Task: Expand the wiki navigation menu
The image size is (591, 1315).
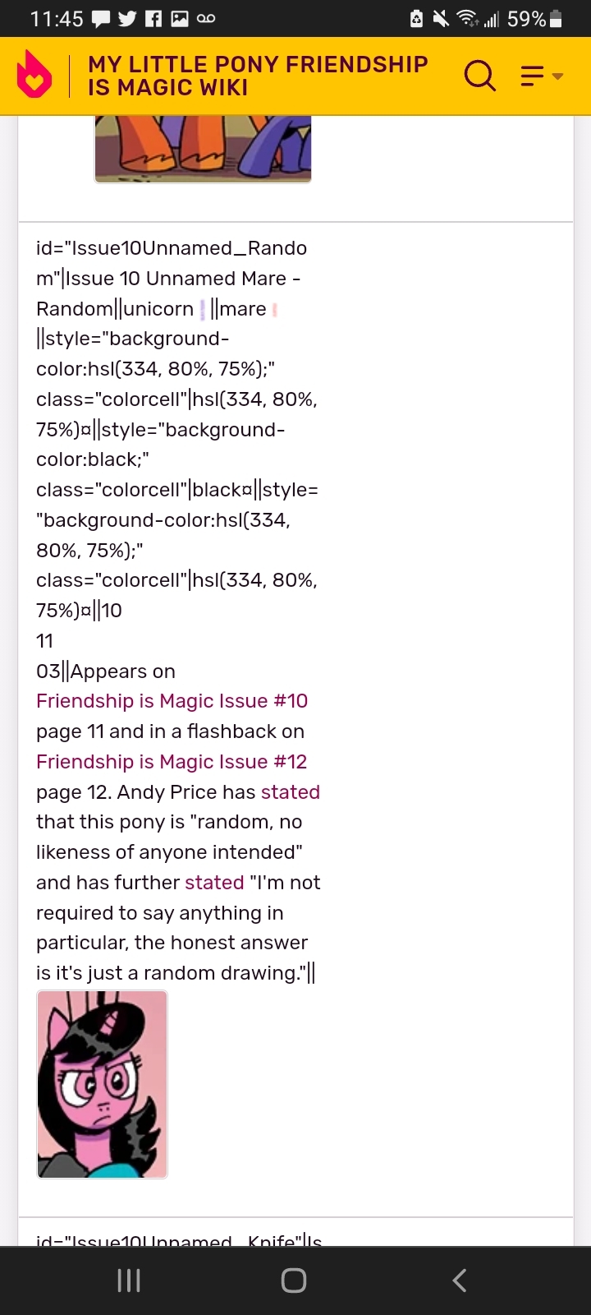Action: [540, 76]
